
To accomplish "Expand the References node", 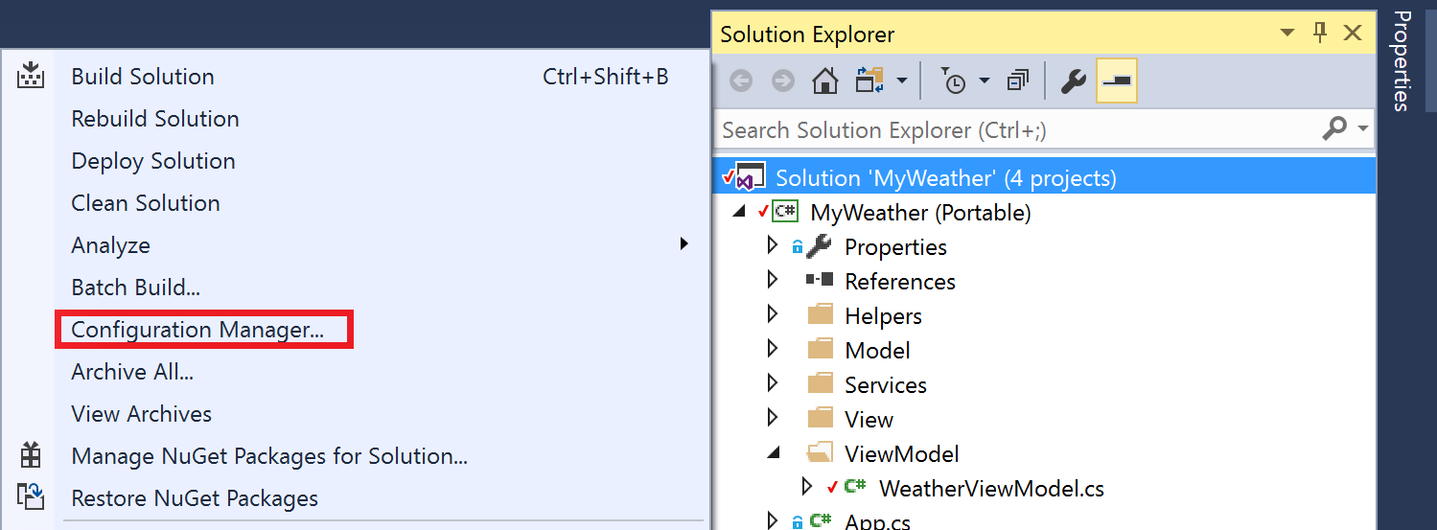I will [773, 281].
